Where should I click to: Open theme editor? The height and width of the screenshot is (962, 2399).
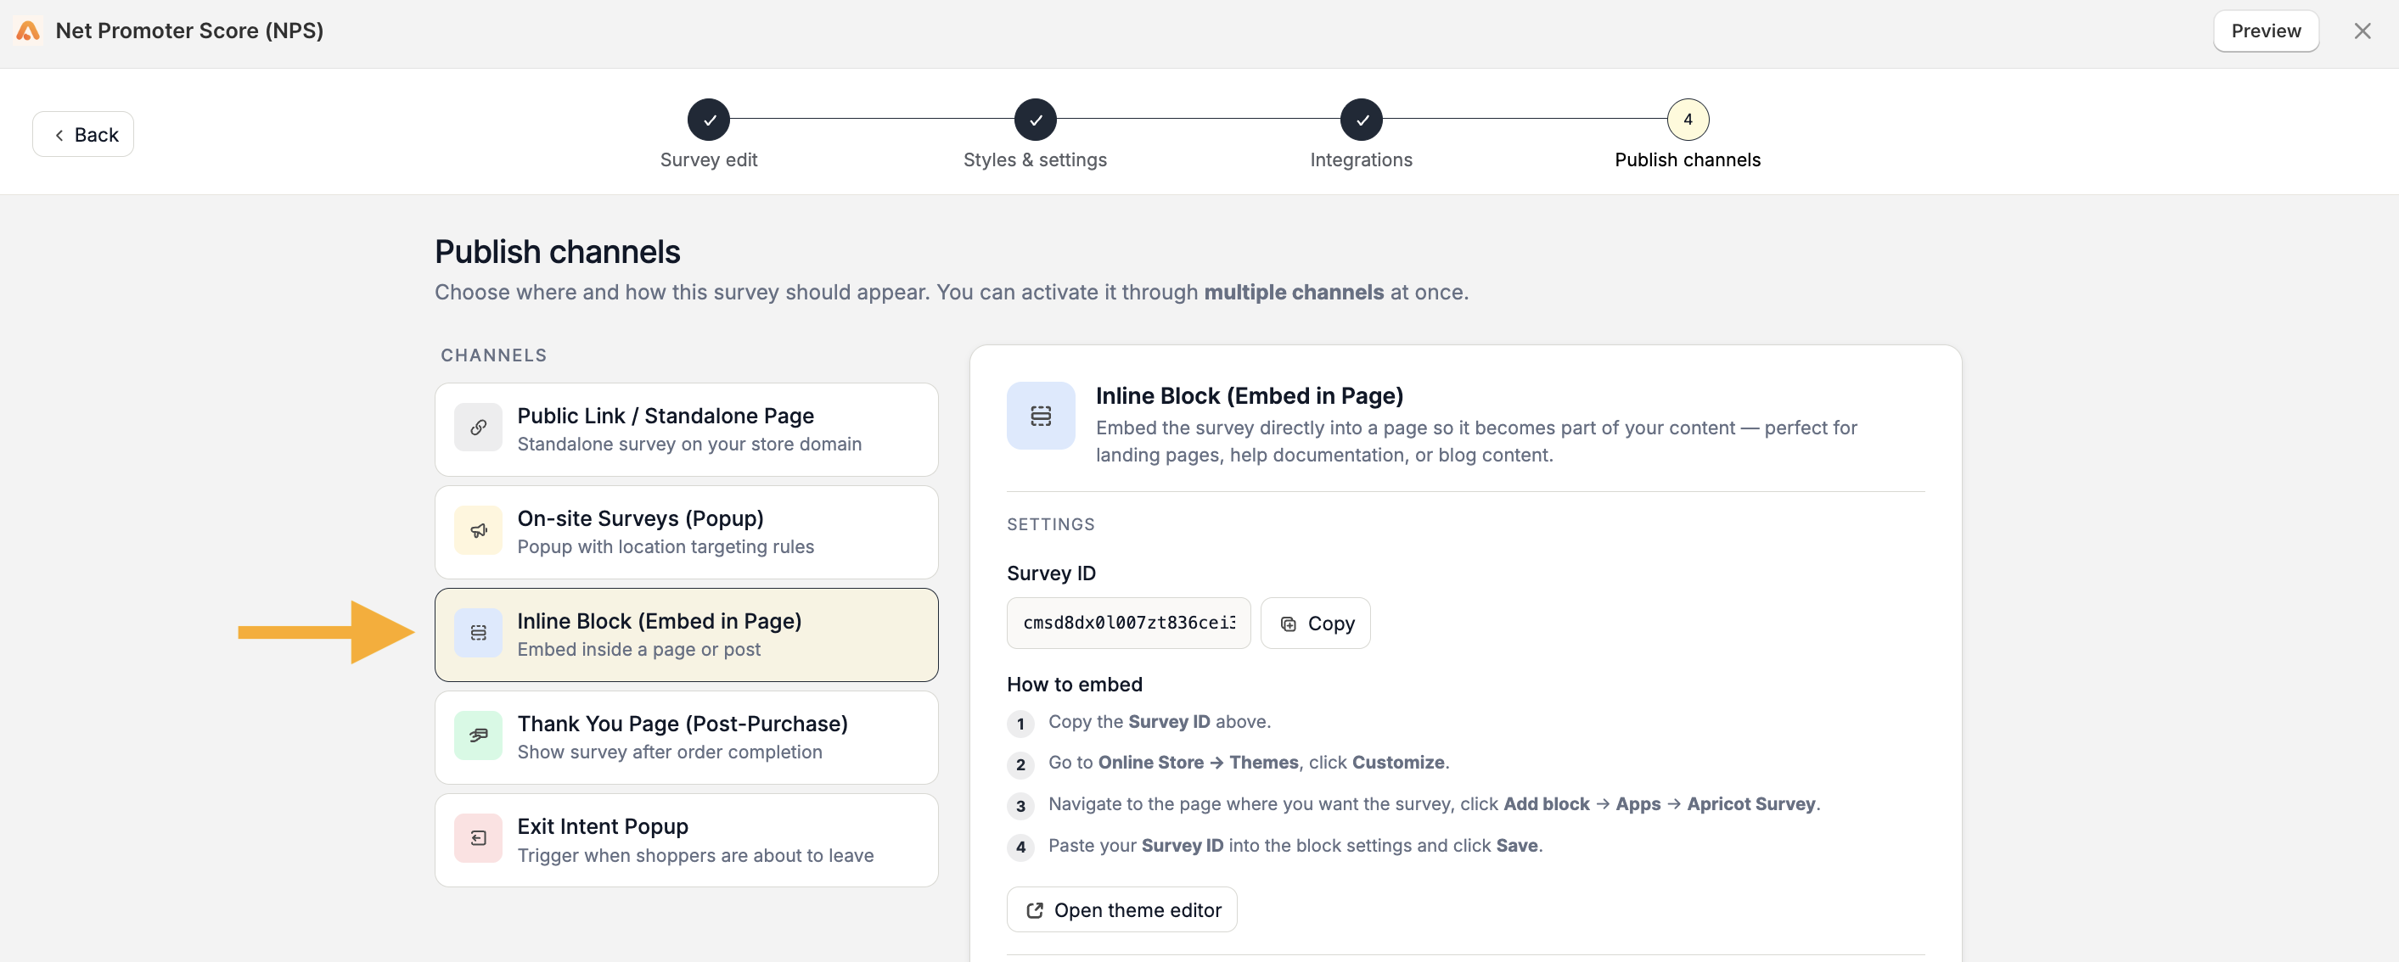(x=1121, y=910)
